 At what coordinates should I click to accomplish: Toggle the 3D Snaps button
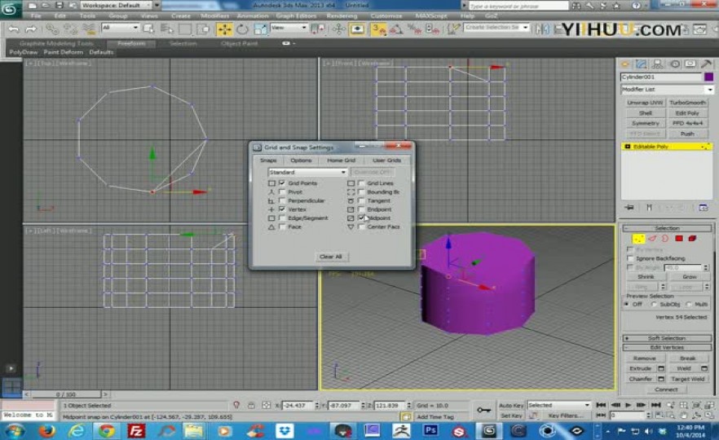pyautogui.click(x=378, y=29)
